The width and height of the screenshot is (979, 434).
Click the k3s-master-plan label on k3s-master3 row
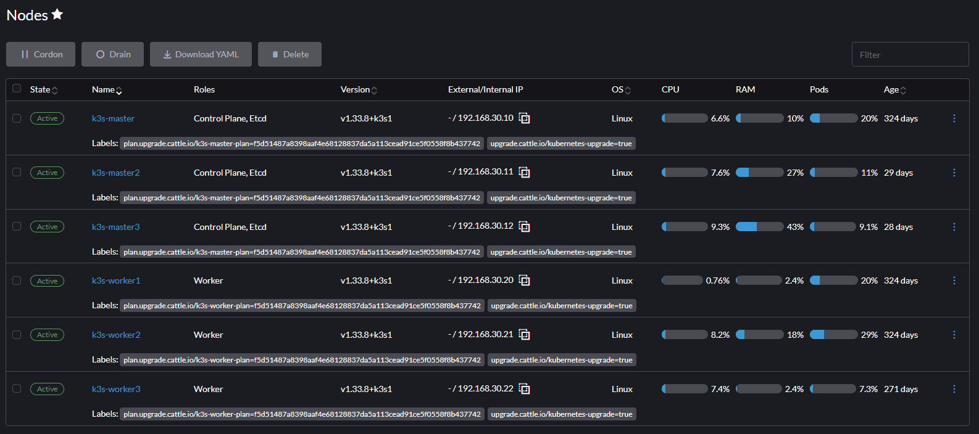(302, 252)
